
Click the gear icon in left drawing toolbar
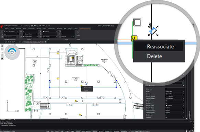point(2,58)
